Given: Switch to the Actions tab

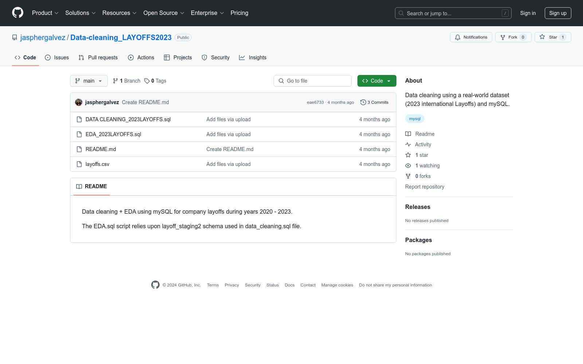Looking at the screenshot, I should point(141,58).
